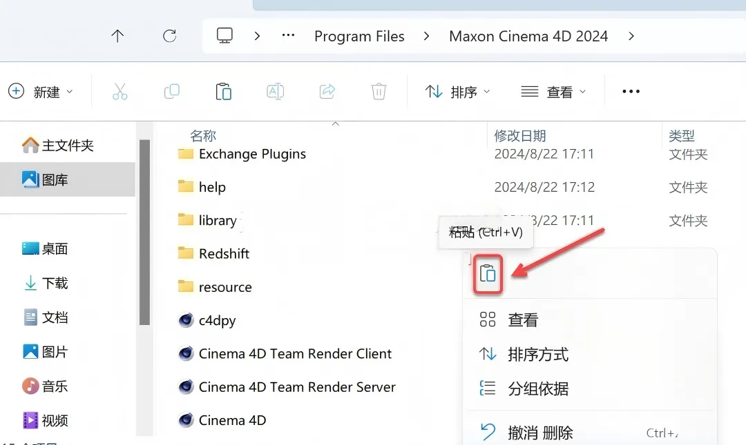Open the 新建 (New) dropdown
Screen dimensions: 746x445
tap(41, 91)
